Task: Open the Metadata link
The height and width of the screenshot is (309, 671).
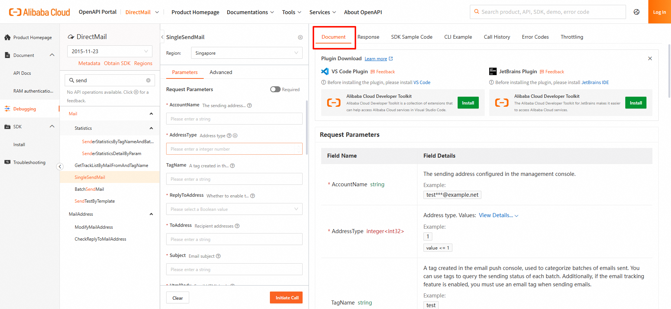Action: click(x=89, y=63)
